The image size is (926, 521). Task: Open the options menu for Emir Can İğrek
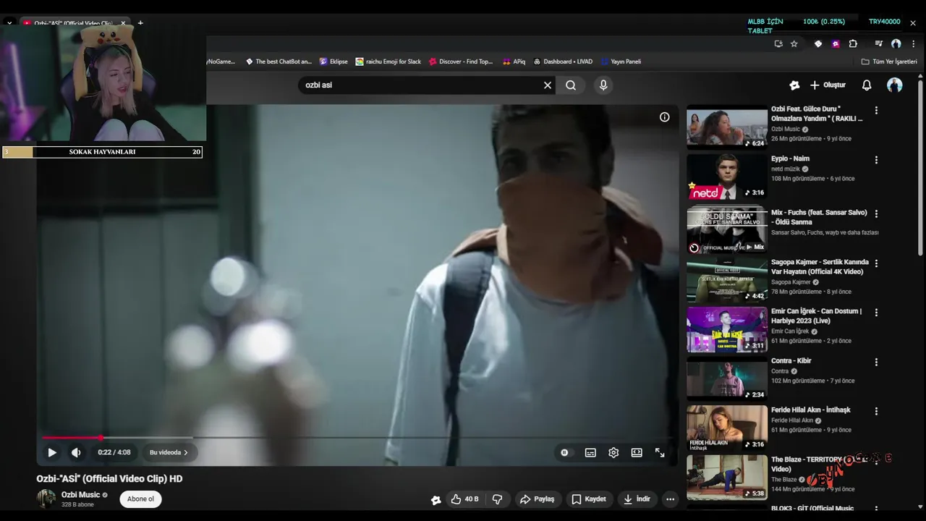(876, 313)
